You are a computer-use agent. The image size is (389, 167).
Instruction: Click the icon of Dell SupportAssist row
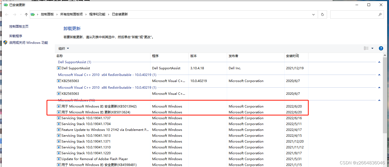pyautogui.click(x=59, y=68)
